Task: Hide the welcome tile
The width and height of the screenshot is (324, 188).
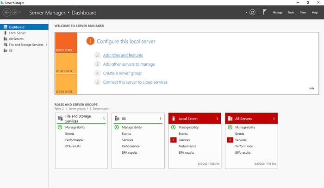Action: [311, 88]
